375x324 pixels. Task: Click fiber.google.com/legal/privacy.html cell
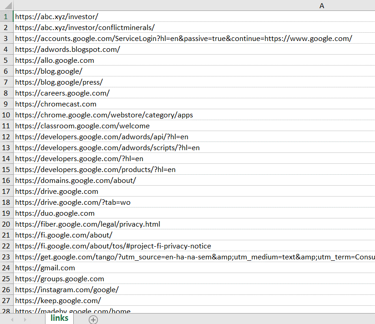194,224
